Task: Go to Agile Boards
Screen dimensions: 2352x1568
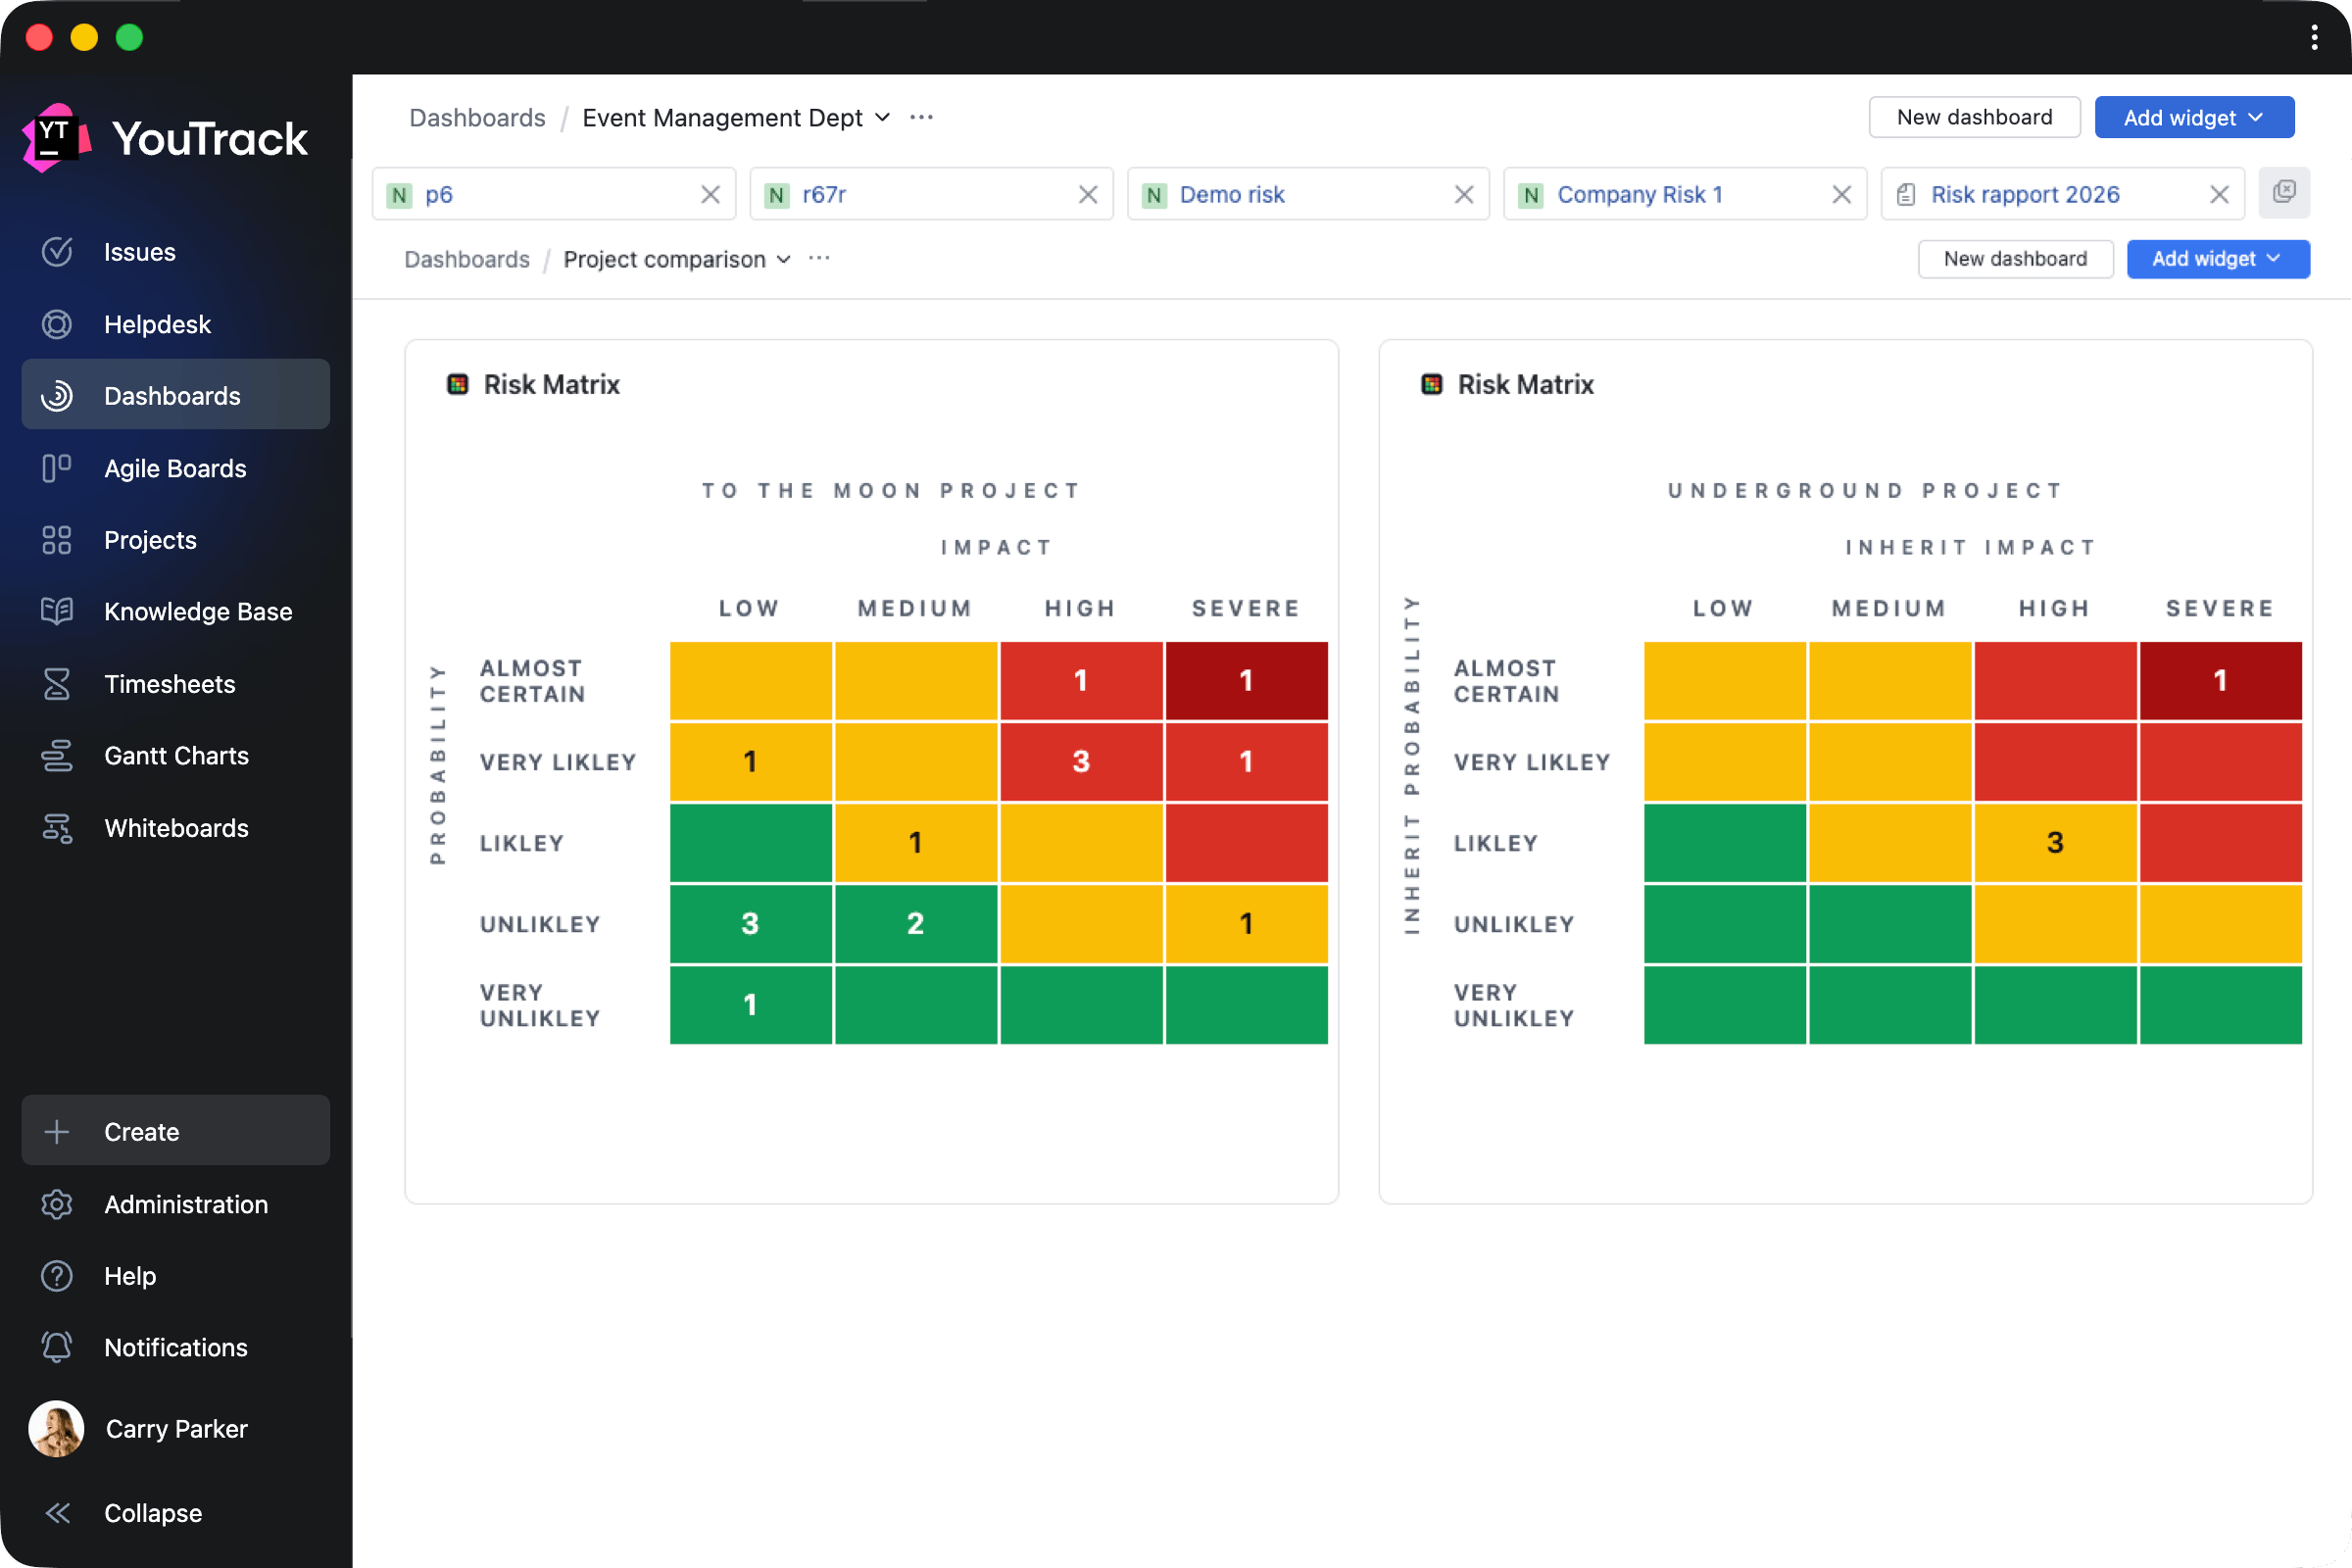Action: [175, 468]
